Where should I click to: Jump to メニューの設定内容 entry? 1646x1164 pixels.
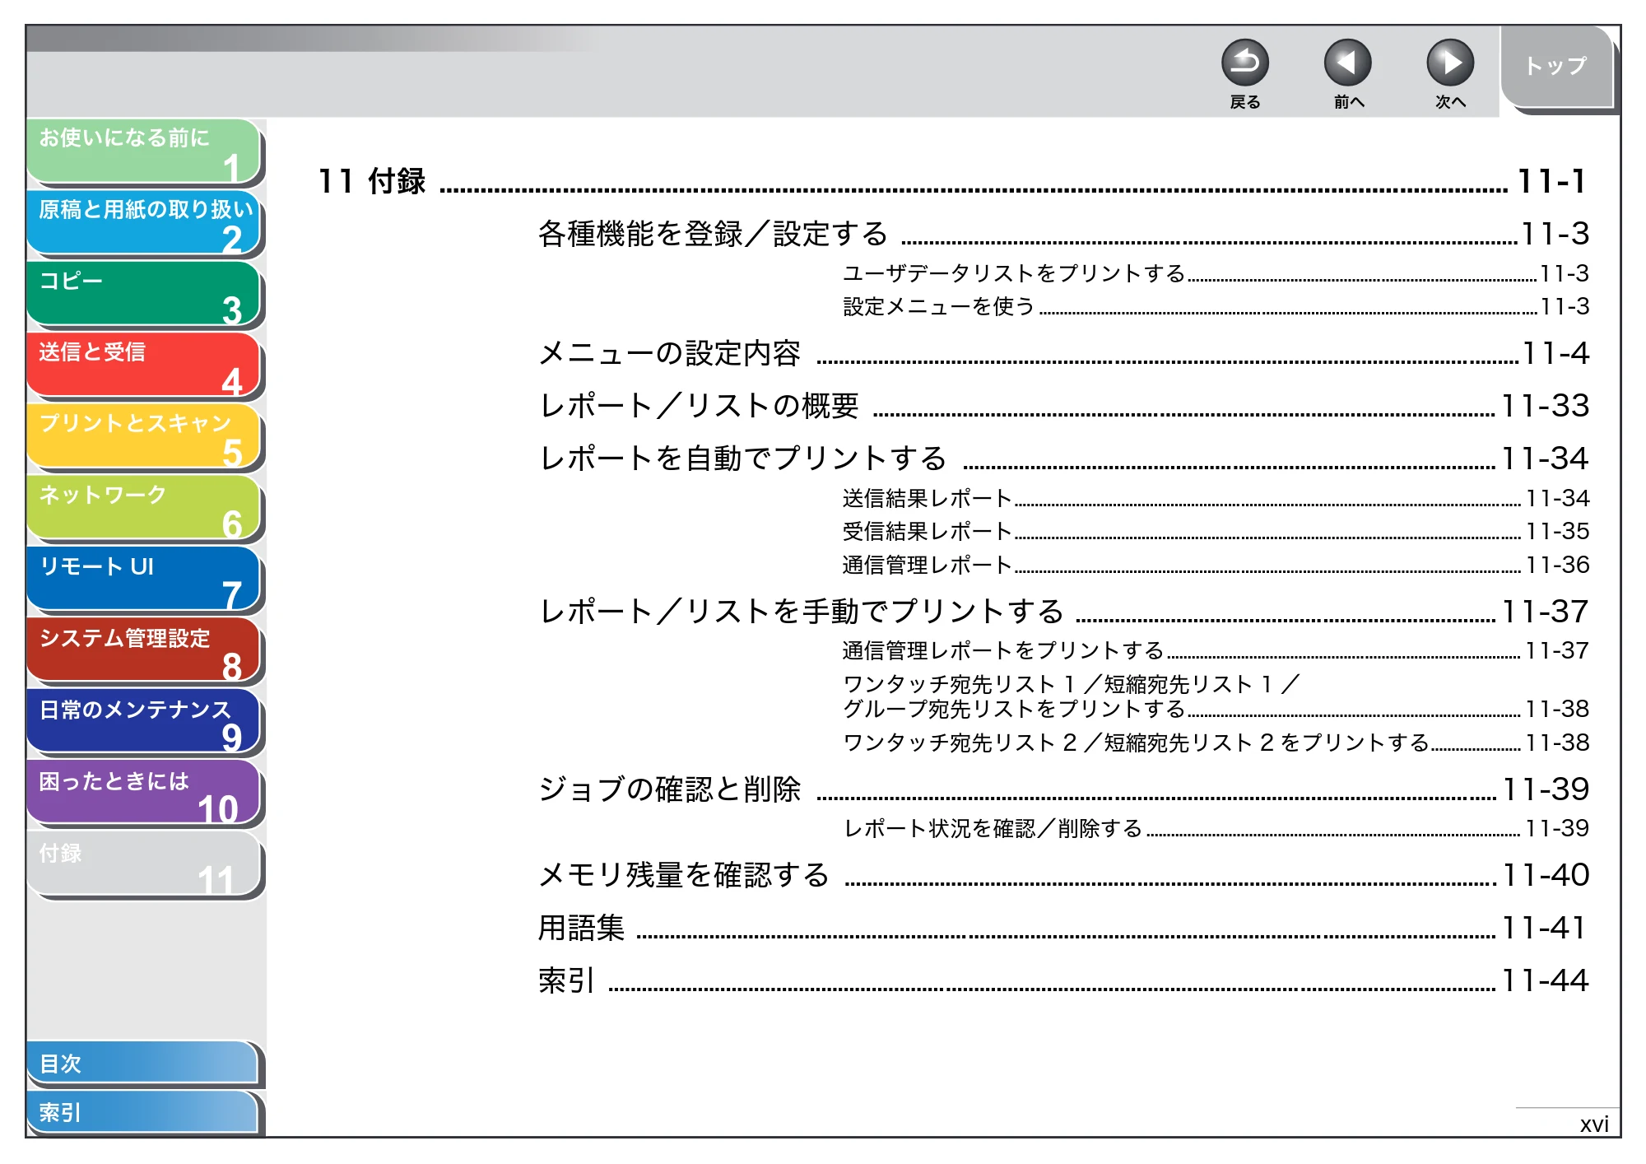(x=1063, y=353)
